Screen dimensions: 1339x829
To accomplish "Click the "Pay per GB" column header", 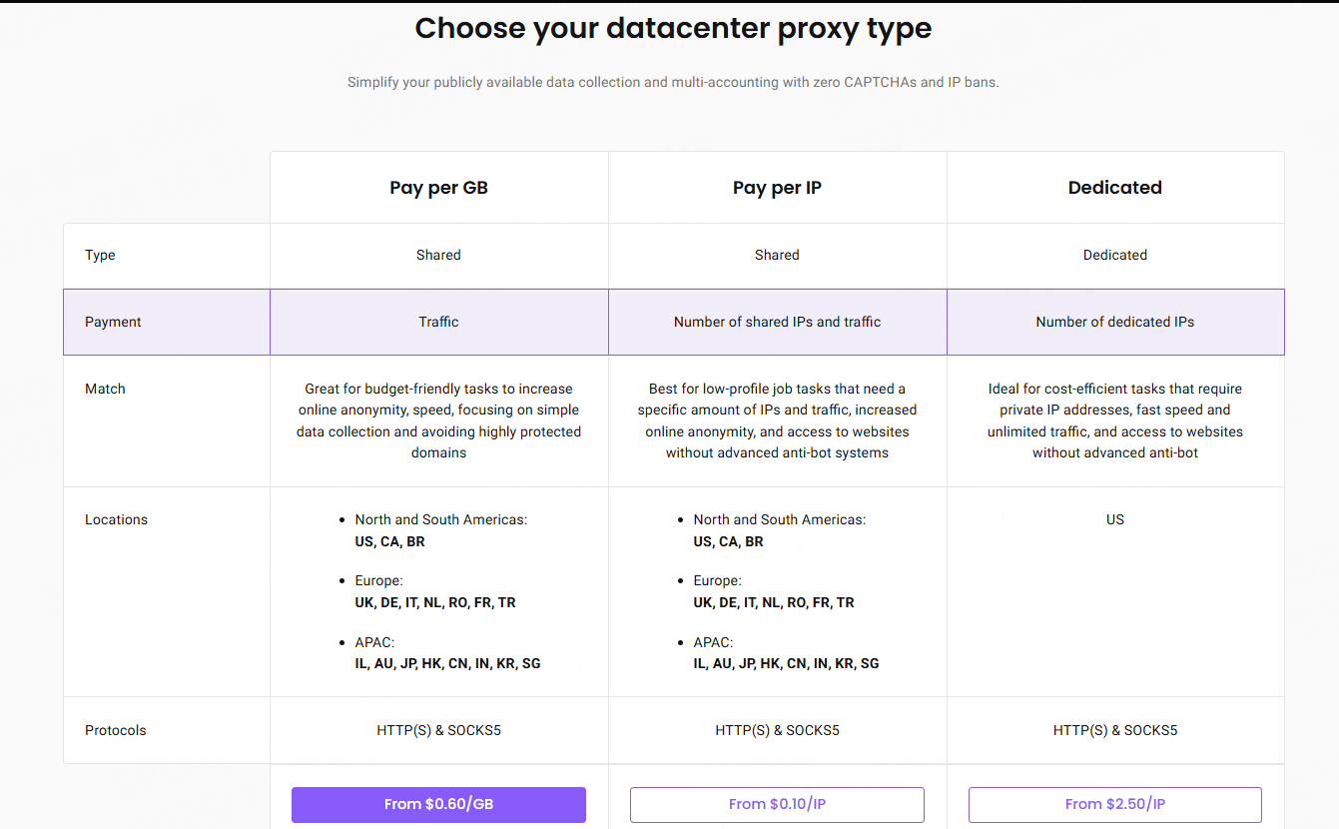I will [438, 188].
